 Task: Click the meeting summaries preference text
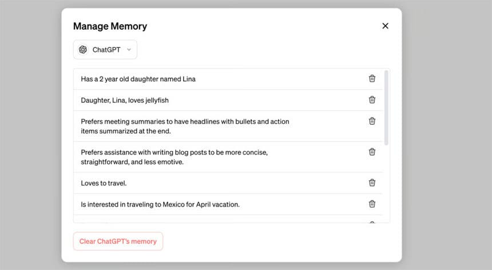pyautogui.click(x=185, y=126)
